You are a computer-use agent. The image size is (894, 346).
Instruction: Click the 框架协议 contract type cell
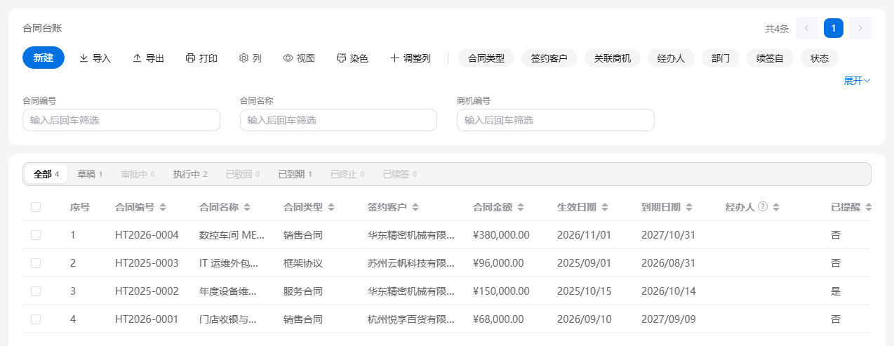303,263
